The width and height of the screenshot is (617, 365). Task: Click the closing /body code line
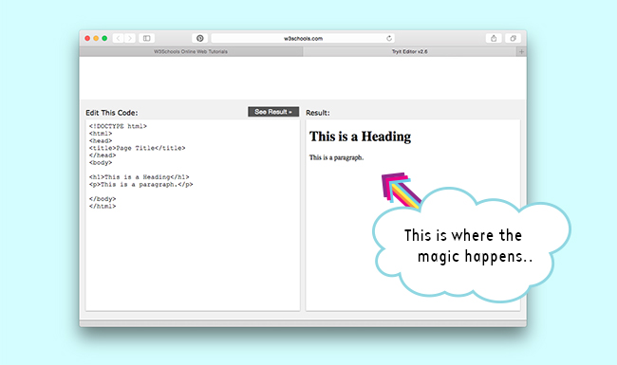103,199
